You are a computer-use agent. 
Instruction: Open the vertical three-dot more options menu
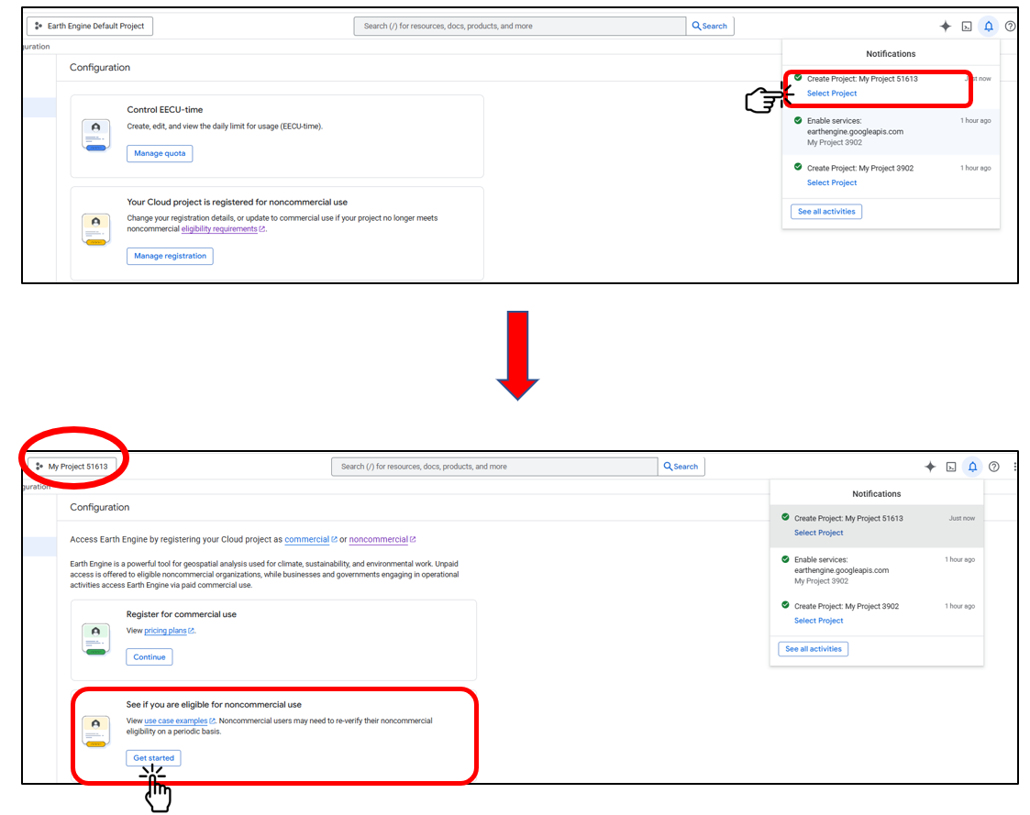(1014, 467)
